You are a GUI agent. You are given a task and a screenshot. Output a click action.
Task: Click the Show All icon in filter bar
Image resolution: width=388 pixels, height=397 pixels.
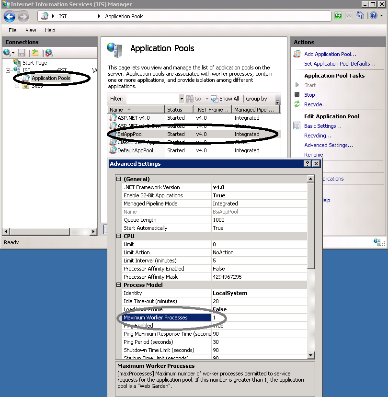tap(214, 99)
